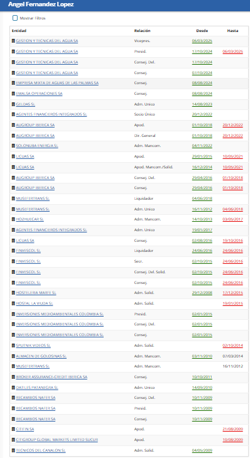Click the Relación column header
250x458 pixels.
(x=142, y=31)
